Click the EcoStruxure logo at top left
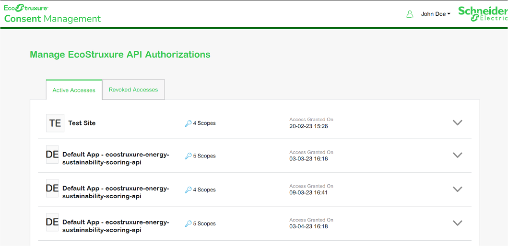Image resolution: width=508 pixels, height=246 pixels. [26, 7]
